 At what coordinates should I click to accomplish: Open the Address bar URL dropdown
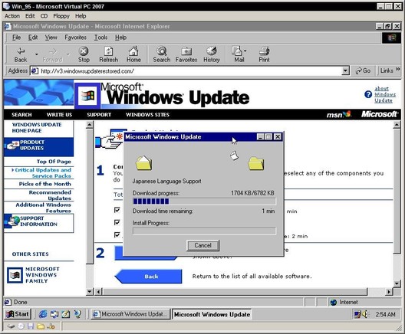click(345, 70)
